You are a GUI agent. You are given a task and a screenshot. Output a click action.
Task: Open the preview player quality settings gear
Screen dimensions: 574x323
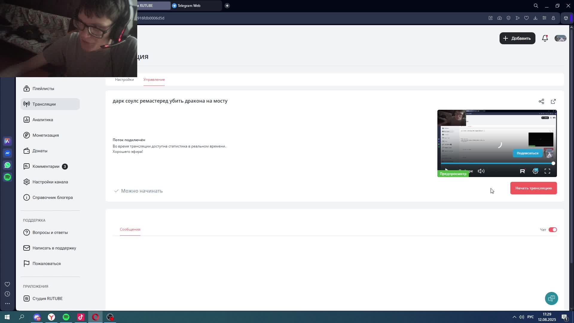coord(535,171)
